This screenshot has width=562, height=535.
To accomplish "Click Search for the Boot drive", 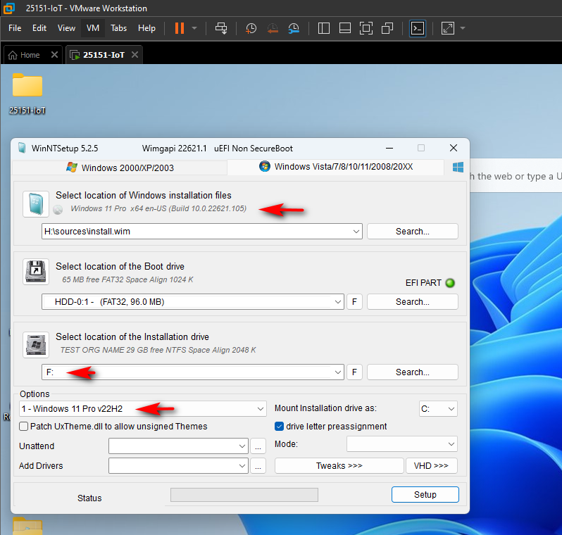I will pyautogui.click(x=413, y=302).
